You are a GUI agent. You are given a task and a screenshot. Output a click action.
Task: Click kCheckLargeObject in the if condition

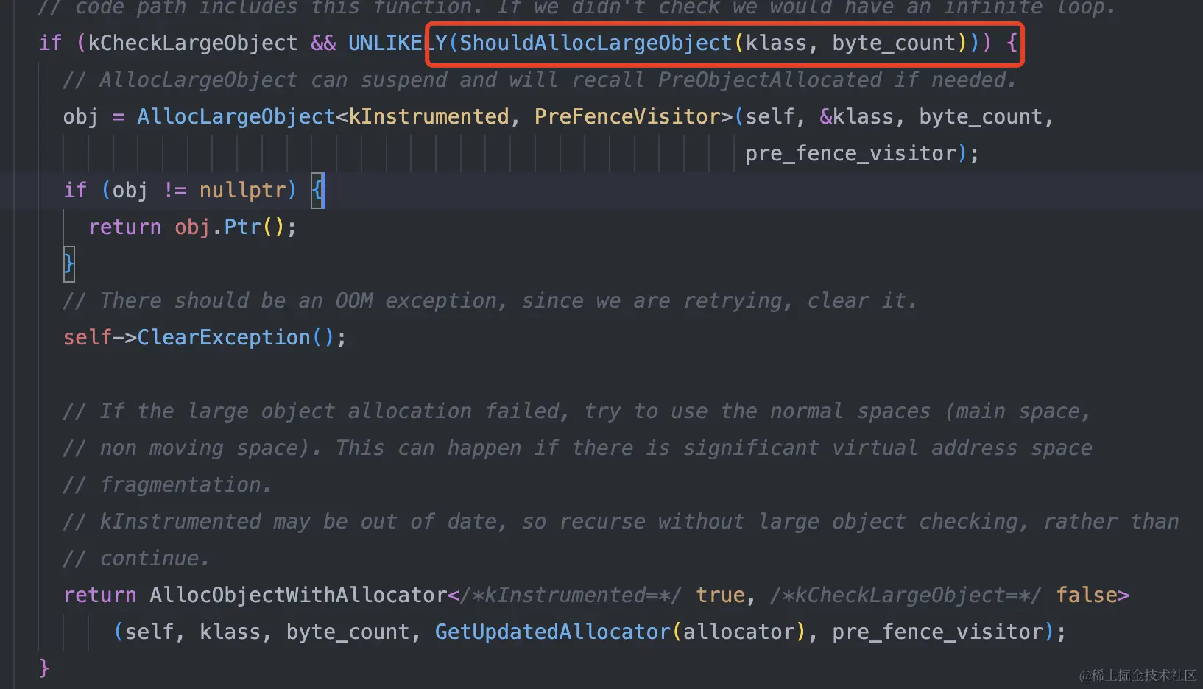(192, 43)
